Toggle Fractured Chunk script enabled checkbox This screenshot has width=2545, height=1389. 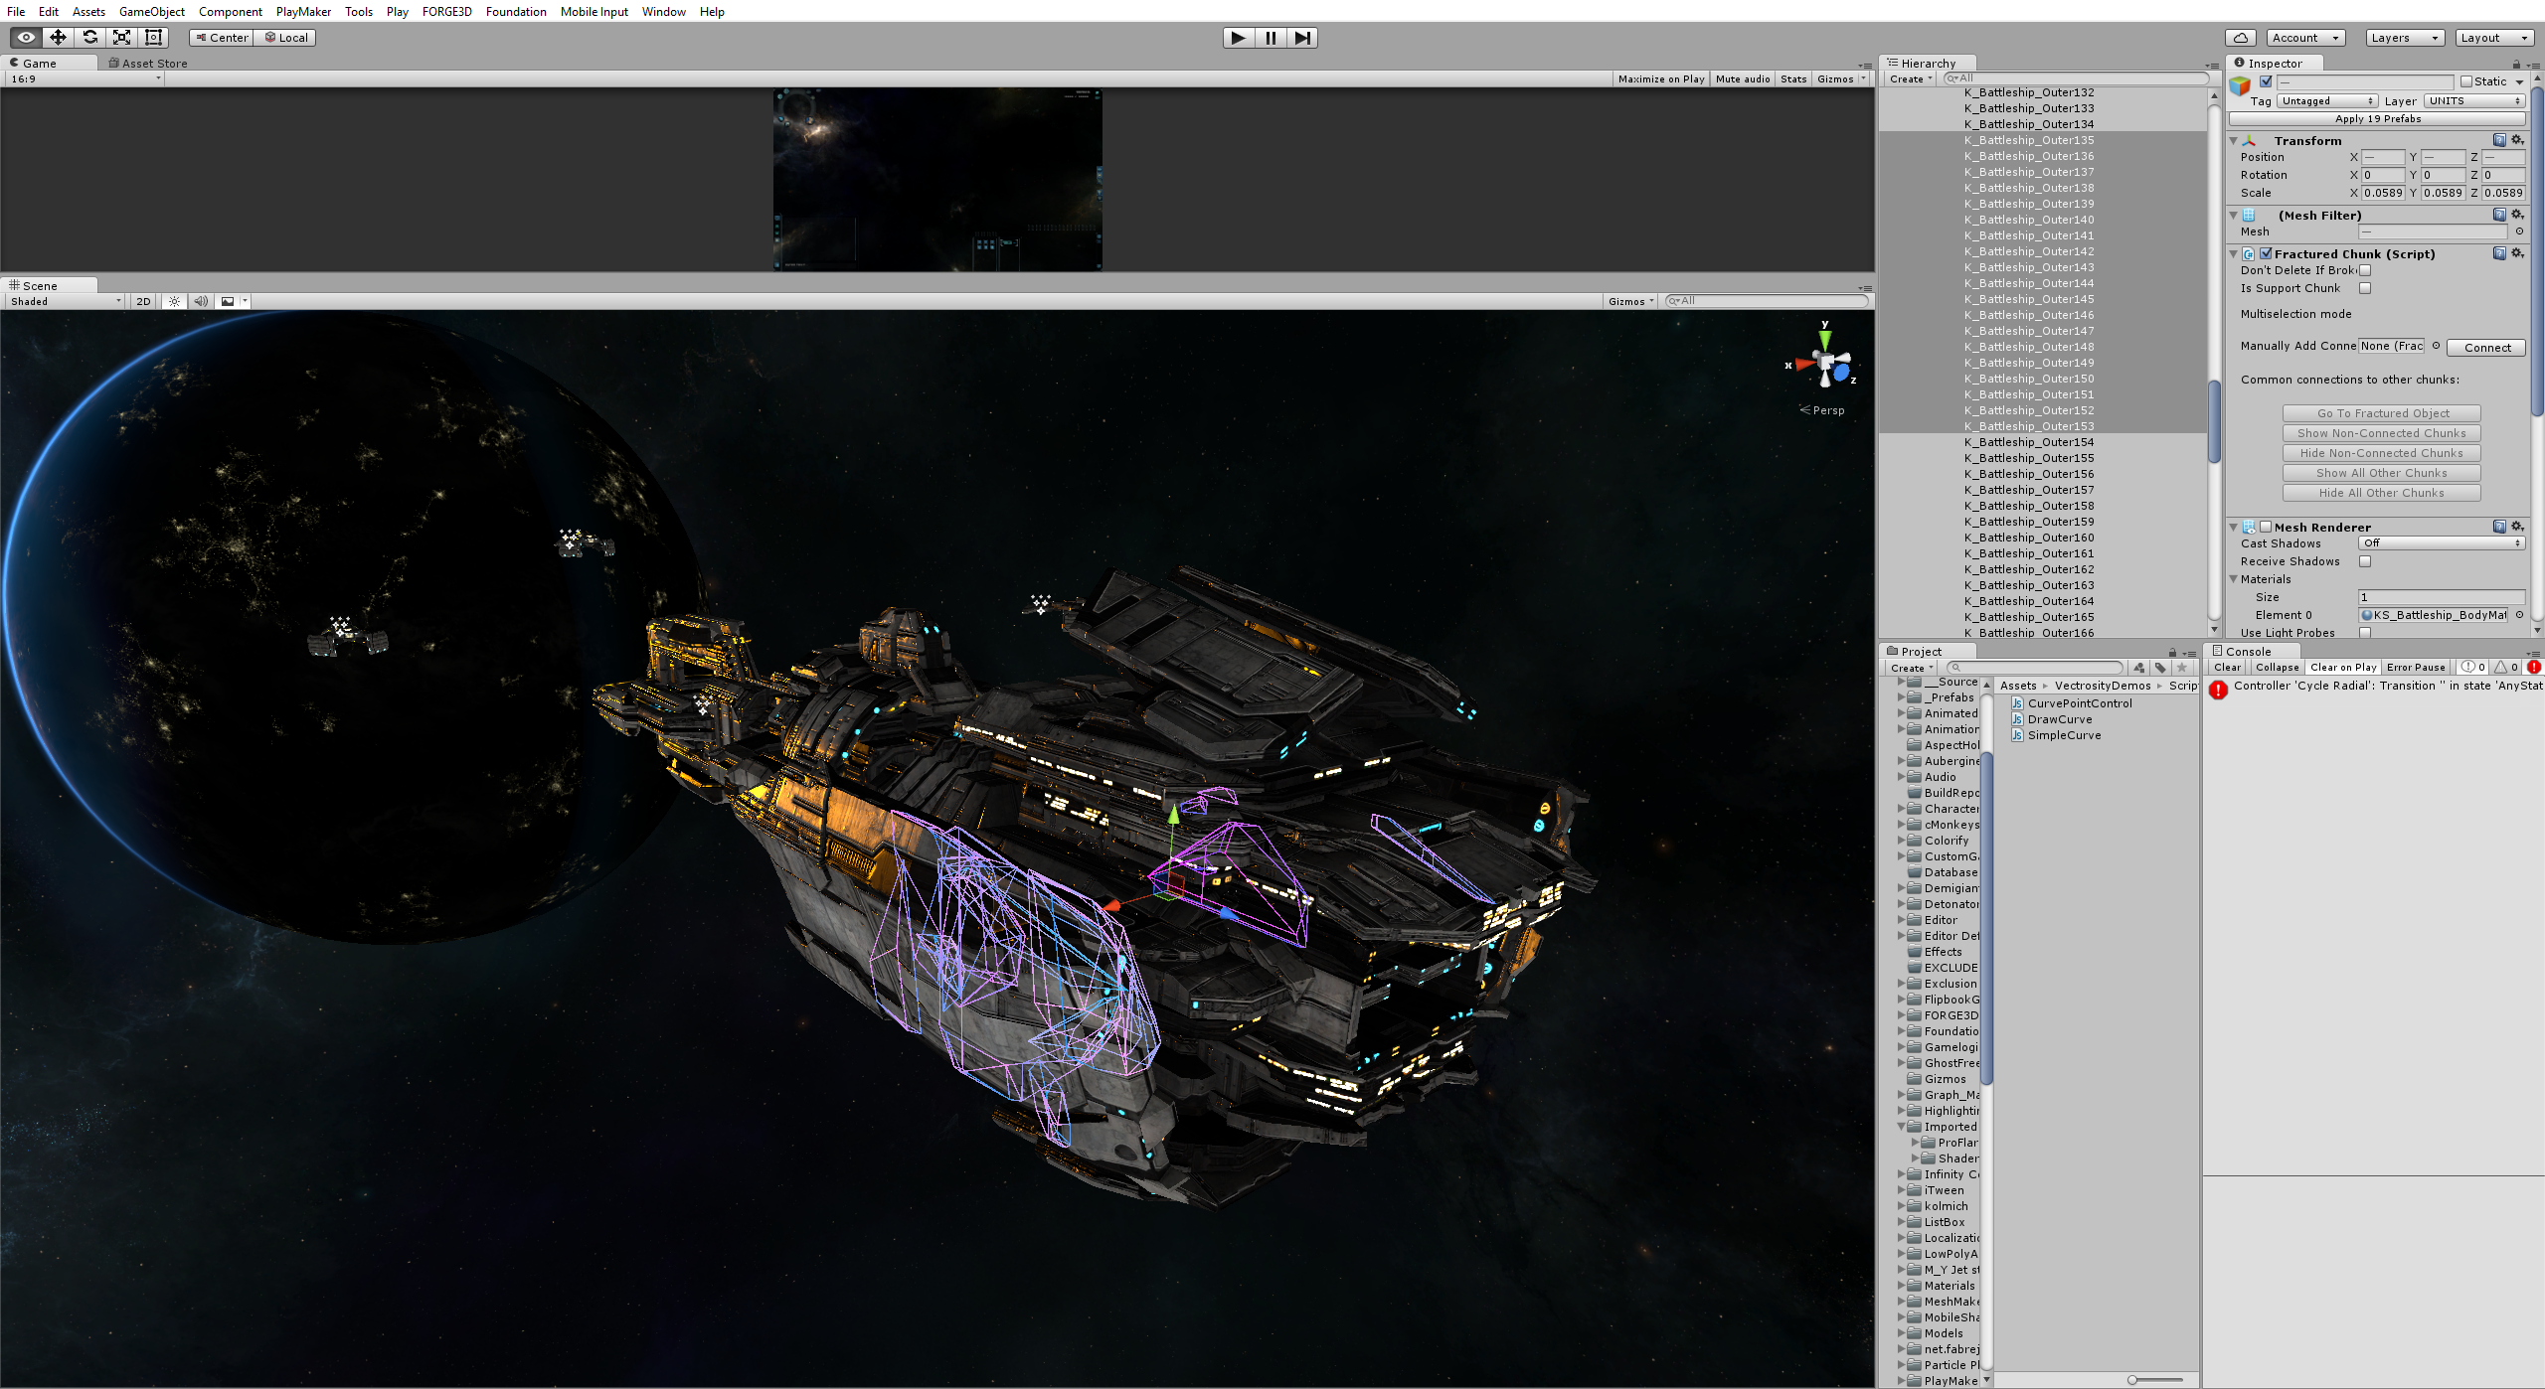pyautogui.click(x=2266, y=253)
